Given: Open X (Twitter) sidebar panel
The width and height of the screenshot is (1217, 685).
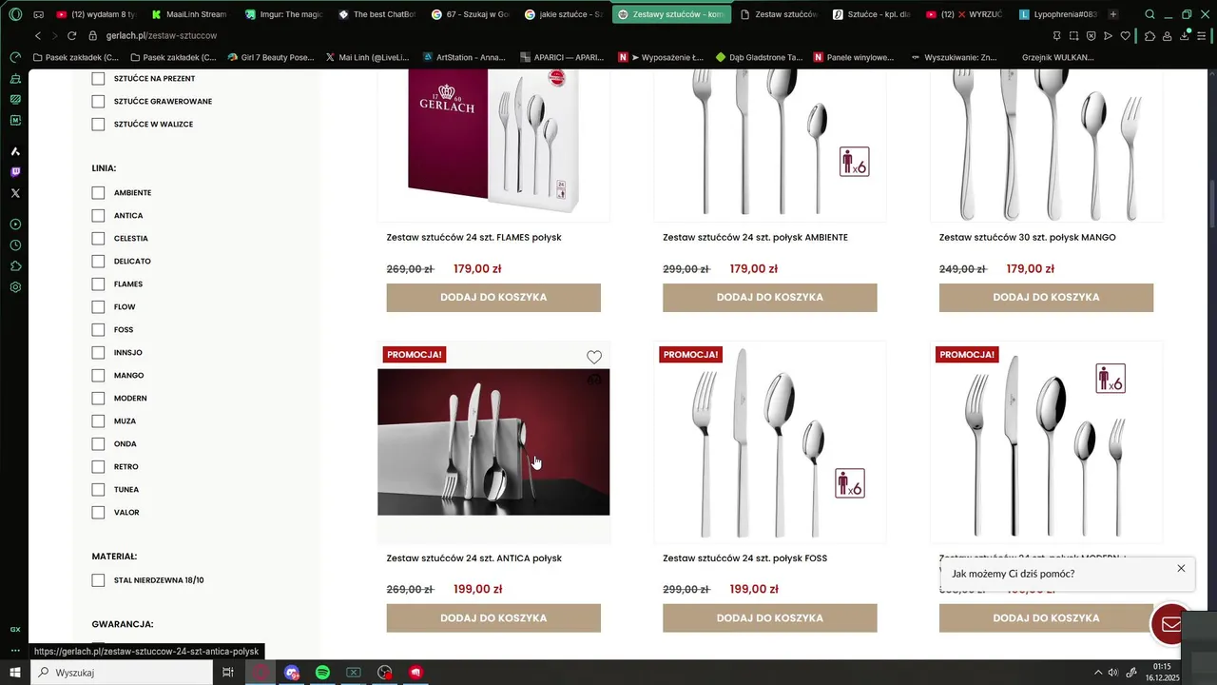Looking at the screenshot, I should tap(15, 193).
